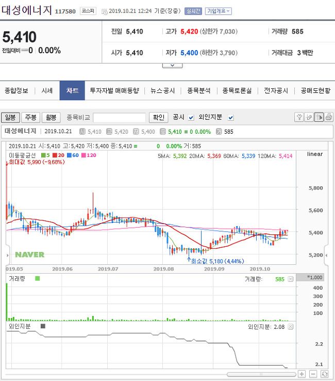335x381 pixels.
Task: Click the 거래대금 3 백만 value
Action: tap(305, 53)
